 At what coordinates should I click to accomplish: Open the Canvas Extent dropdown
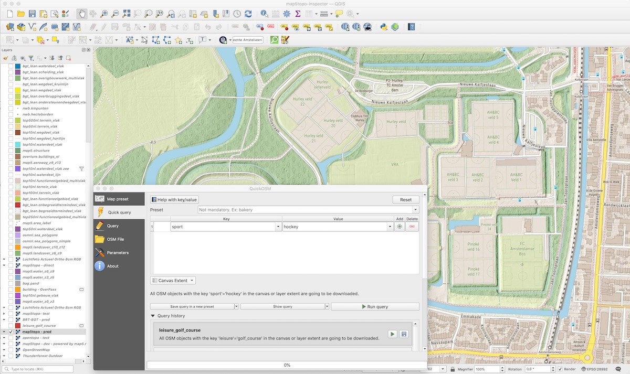(x=173, y=281)
